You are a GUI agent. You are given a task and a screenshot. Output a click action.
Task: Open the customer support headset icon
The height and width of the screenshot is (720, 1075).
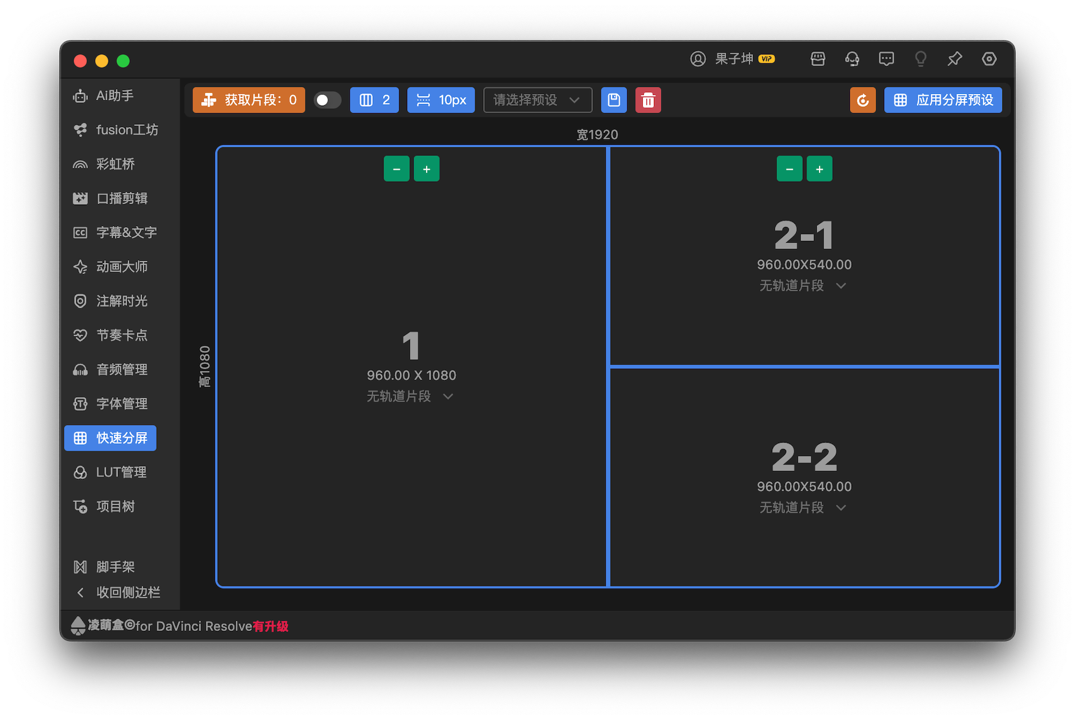click(x=852, y=59)
